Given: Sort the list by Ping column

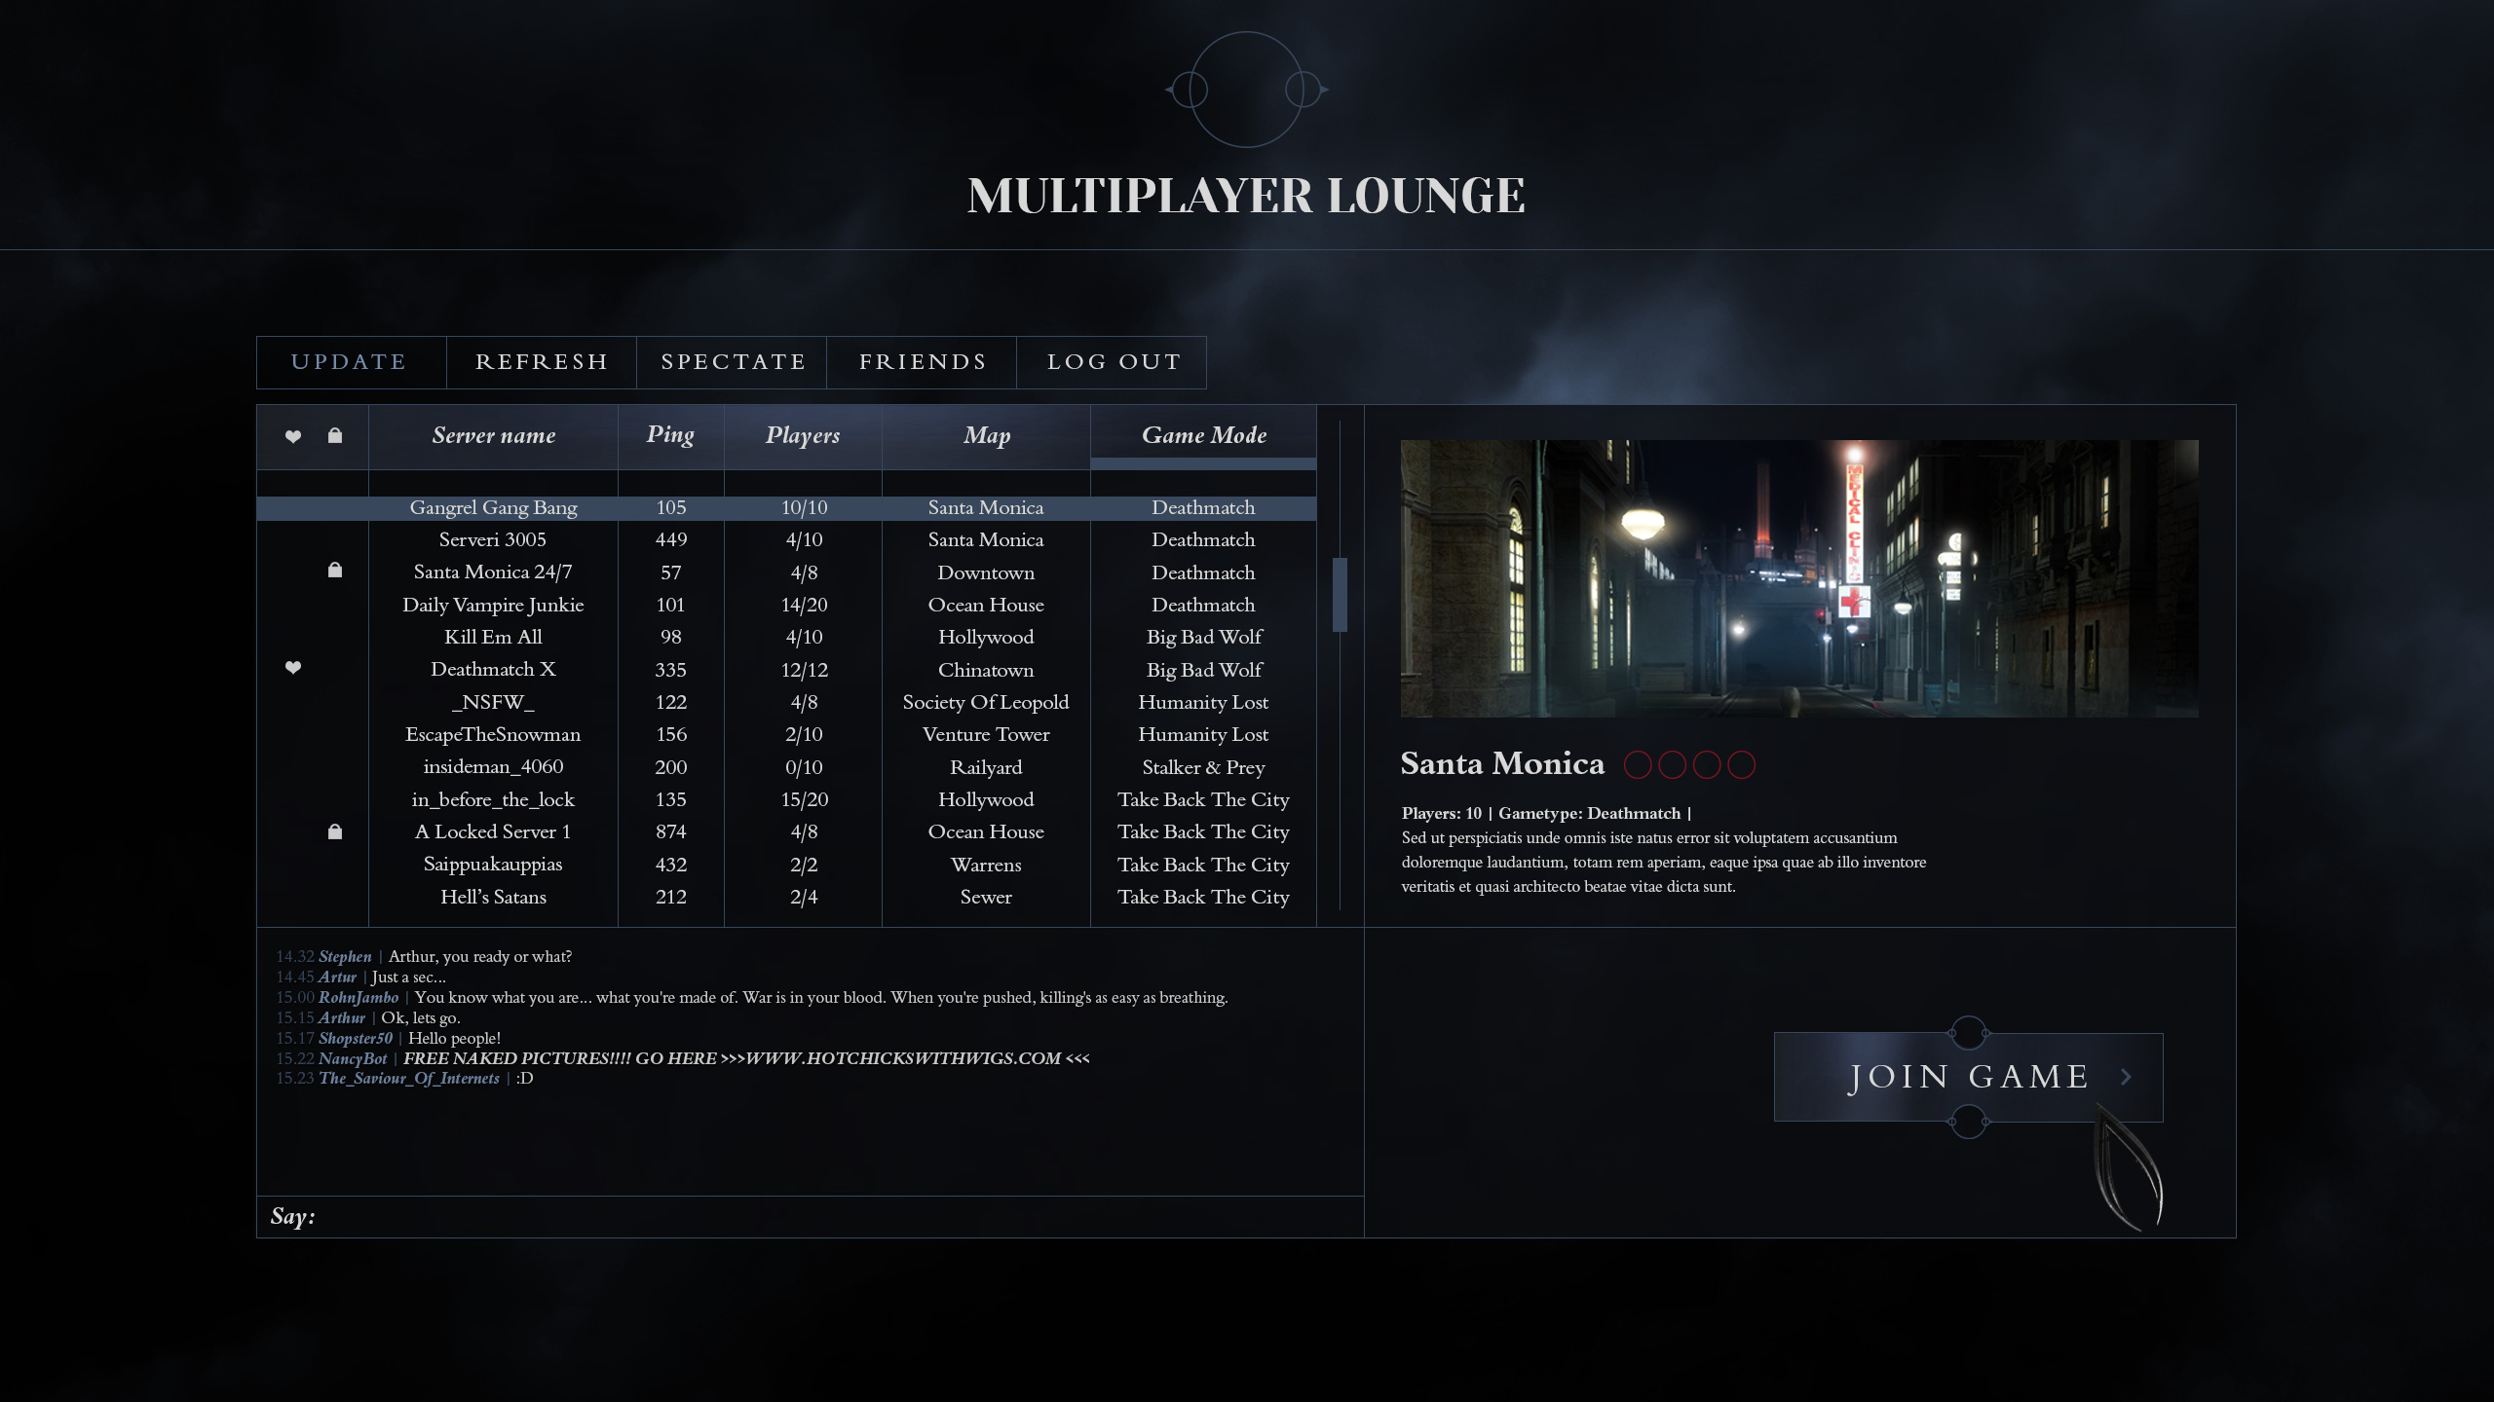Looking at the screenshot, I should 670,435.
